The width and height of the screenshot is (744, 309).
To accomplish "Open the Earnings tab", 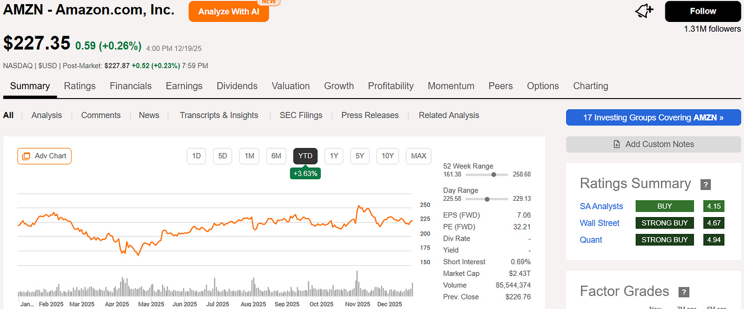I will tap(184, 86).
